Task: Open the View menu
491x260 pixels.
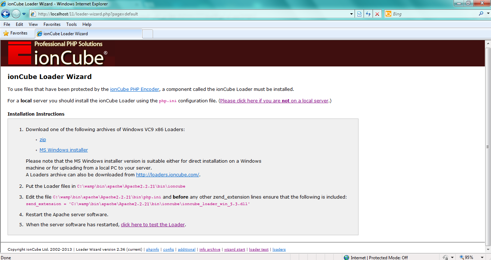Action: coord(33,24)
